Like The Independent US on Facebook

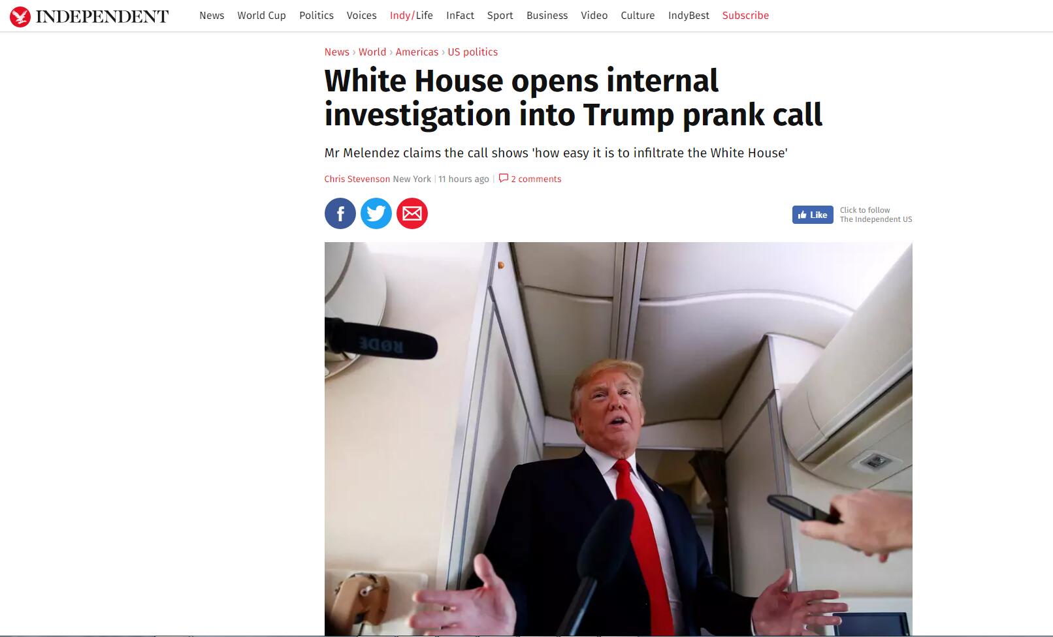click(813, 215)
